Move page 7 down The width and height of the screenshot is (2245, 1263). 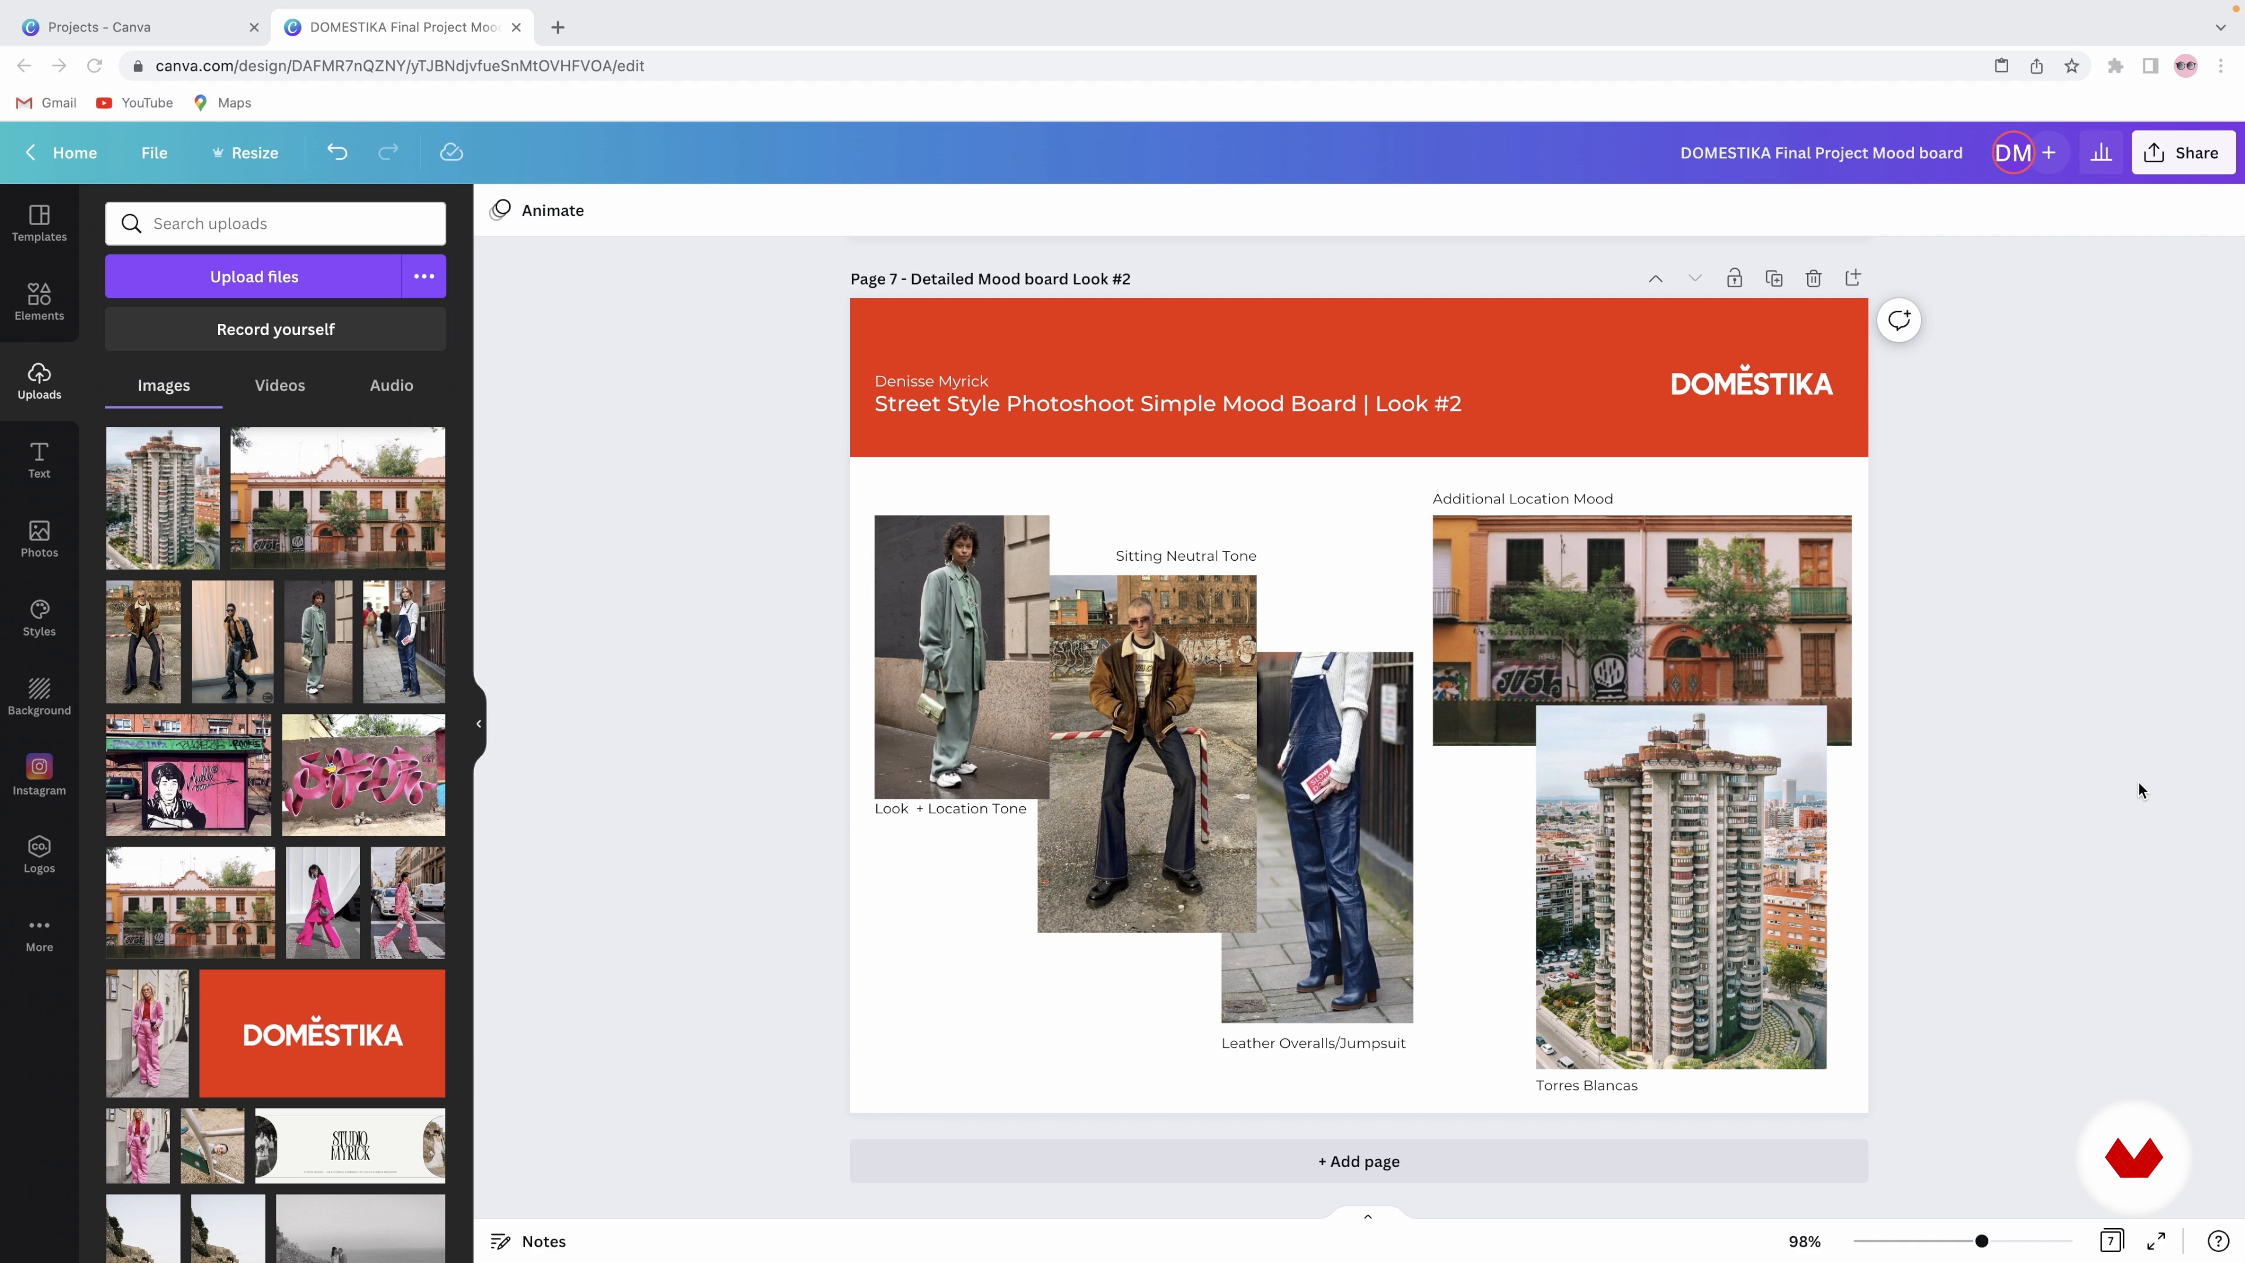1695,278
